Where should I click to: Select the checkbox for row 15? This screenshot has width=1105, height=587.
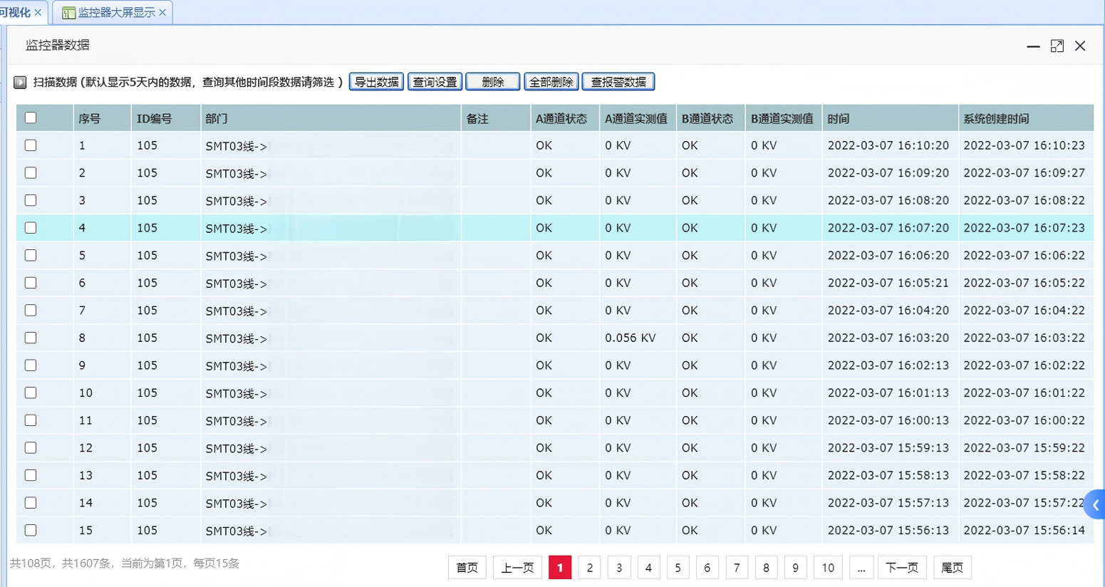[x=31, y=530]
